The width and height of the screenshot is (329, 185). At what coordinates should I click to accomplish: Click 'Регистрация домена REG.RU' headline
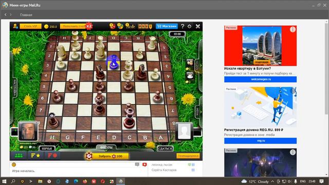253,130
